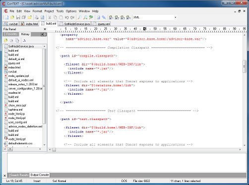Open Print Preview from the toolbar
The height and width of the screenshot is (185, 249).
point(43,17)
